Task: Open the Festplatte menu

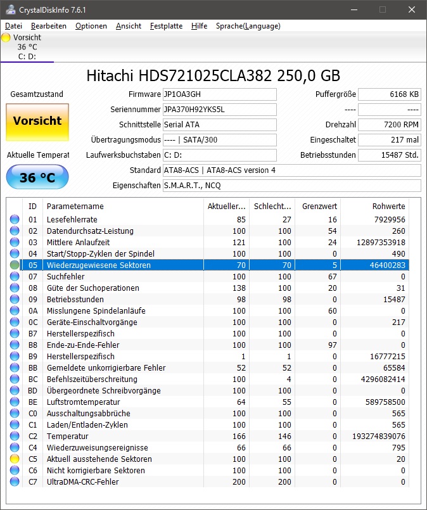Action: [x=166, y=26]
